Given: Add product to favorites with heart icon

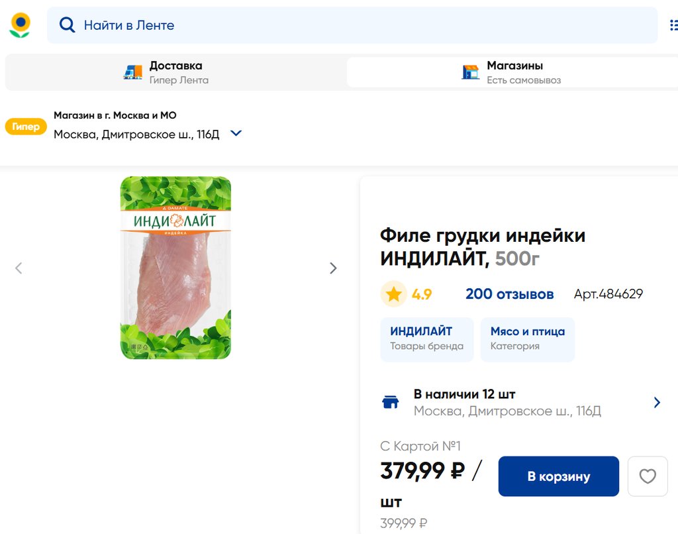Looking at the screenshot, I should click(x=648, y=476).
